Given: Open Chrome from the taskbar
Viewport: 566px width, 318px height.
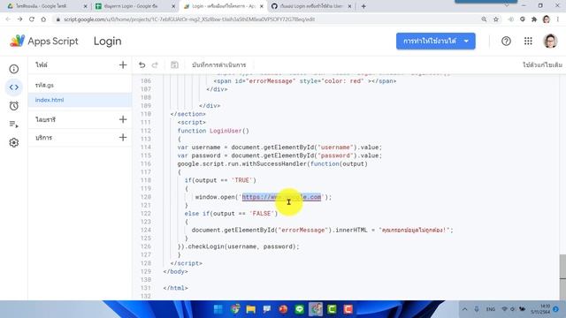Looking at the screenshot, I should coord(235,309).
